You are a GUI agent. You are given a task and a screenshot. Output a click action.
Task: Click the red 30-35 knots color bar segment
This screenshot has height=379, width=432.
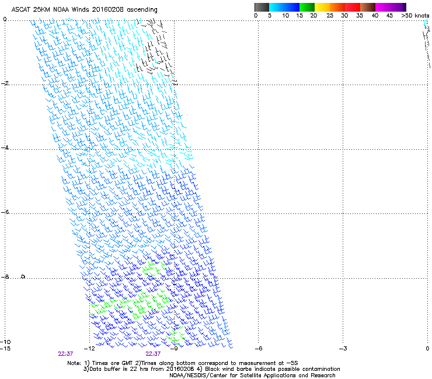353,7
